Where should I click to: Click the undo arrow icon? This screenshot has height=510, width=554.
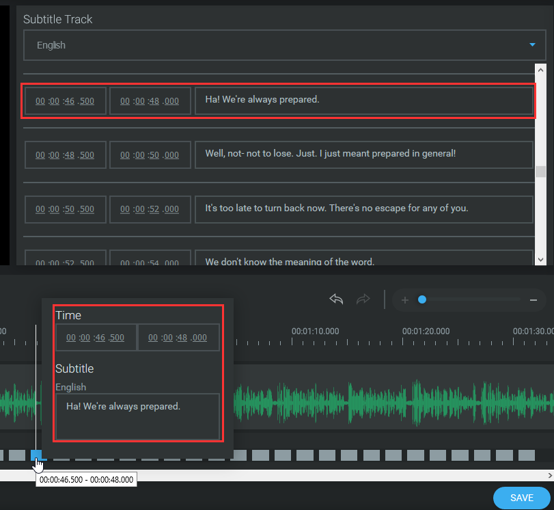click(336, 299)
